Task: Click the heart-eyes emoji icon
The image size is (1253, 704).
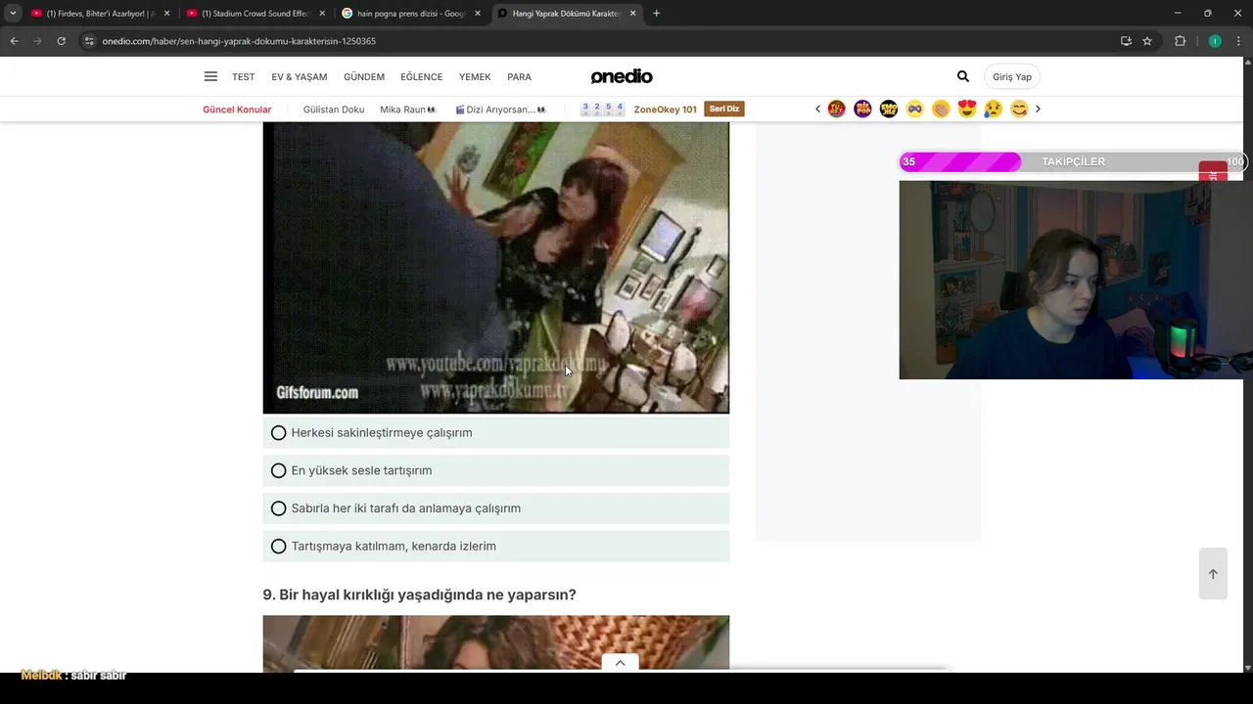Action: click(x=967, y=110)
